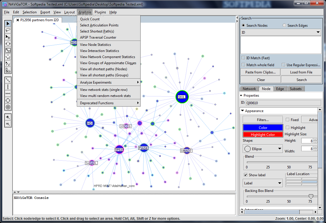The height and width of the screenshot is (223, 326).
Task: Enable Use Regular Expression checkbox
Action: pyautogui.click(x=284, y=65)
